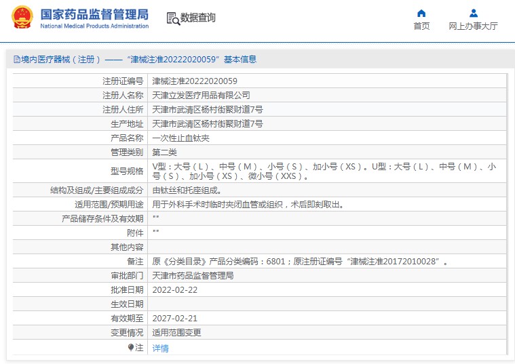
Task: Click the 适用范围/预期用途 description value
Action: click(x=248, y=205)
